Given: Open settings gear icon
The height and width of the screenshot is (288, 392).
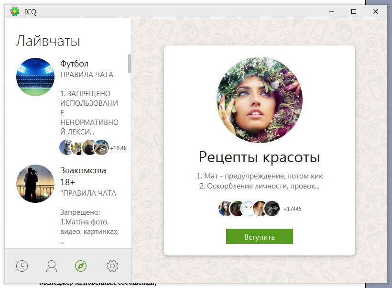Looking at the screenshot, I should (x=112, y=266).
